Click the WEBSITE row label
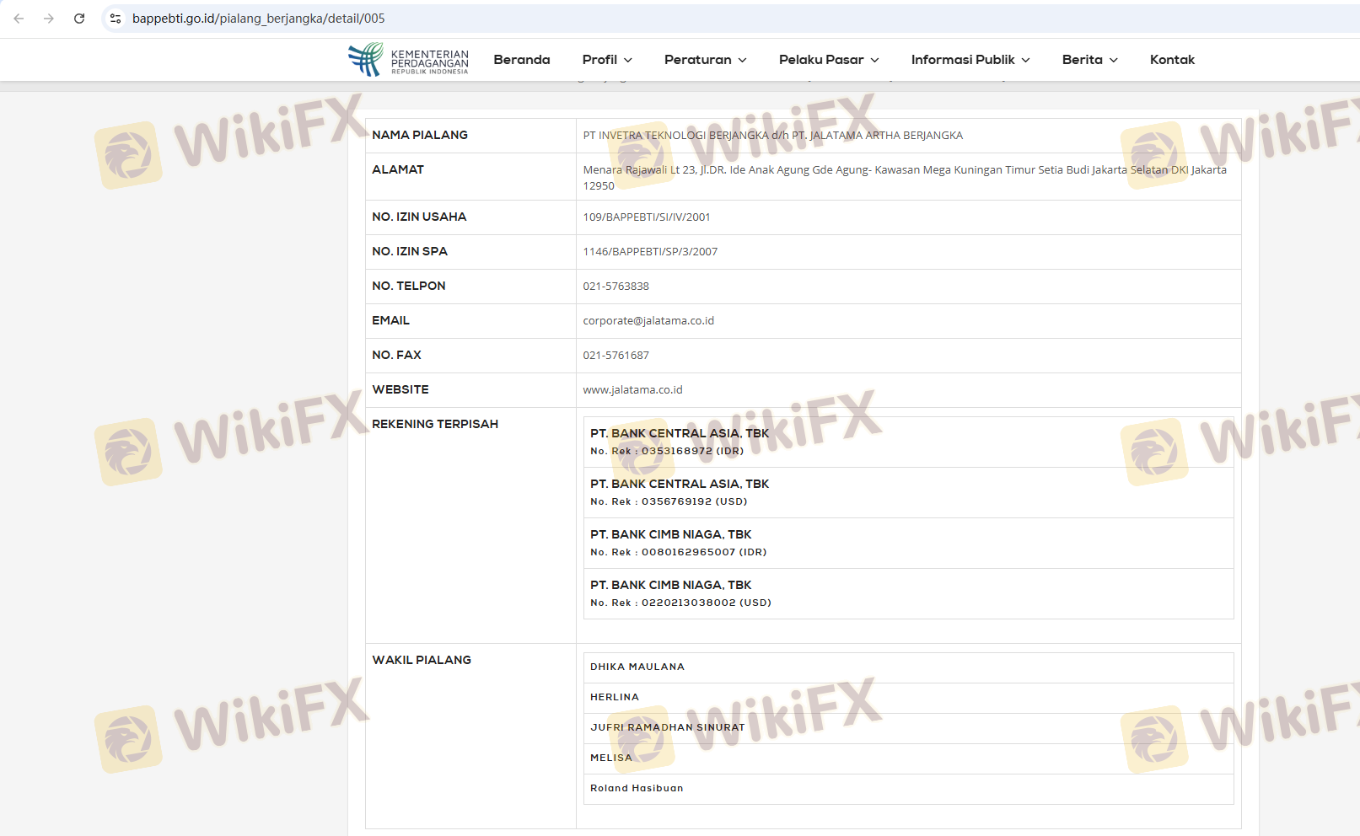Screen dimensions: 1360x836 point(400,390)
